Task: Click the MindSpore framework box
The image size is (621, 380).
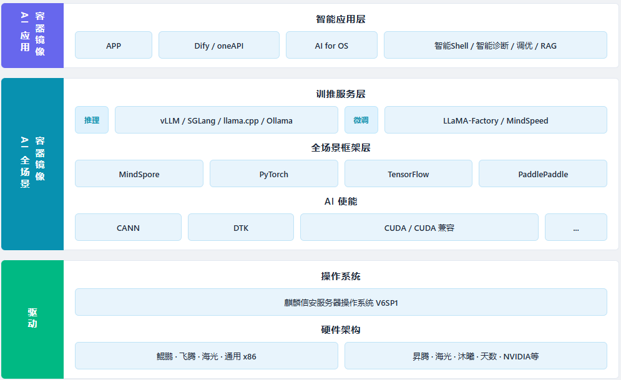Action: click(139, 173)
